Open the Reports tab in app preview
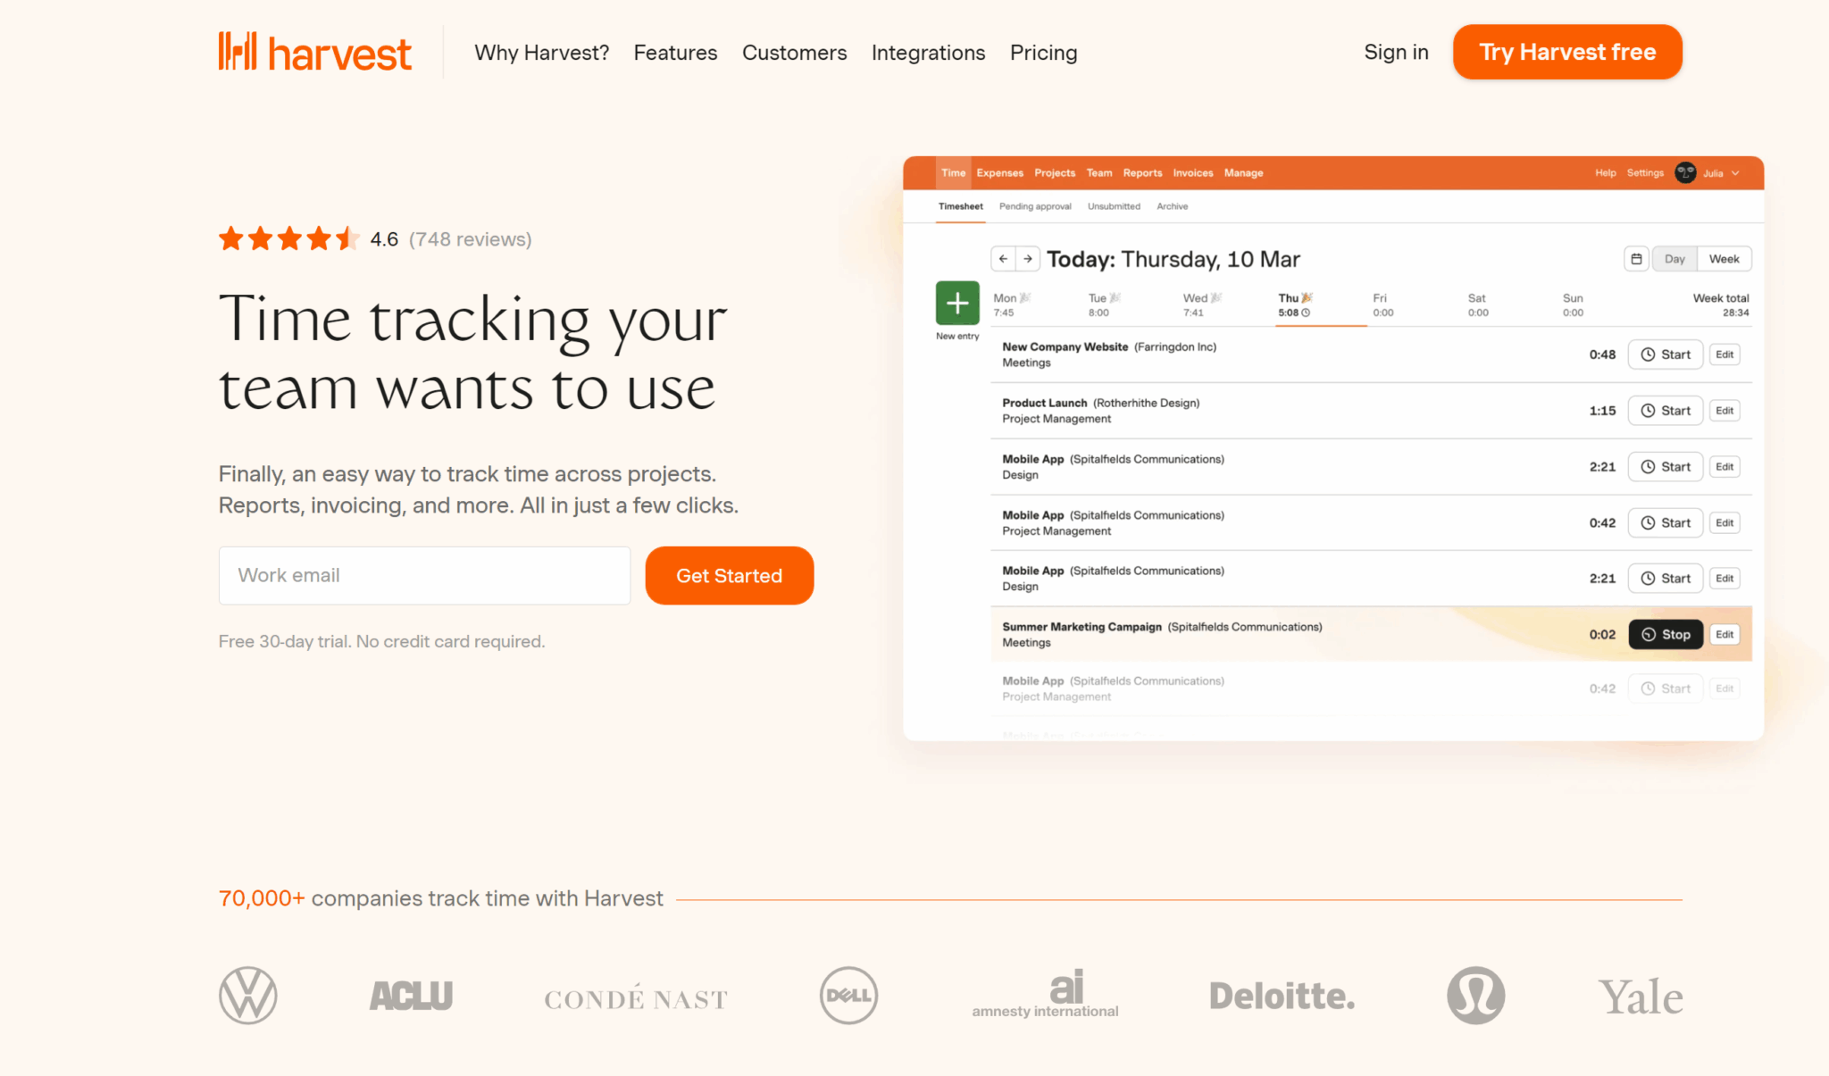 (1142, 173)
